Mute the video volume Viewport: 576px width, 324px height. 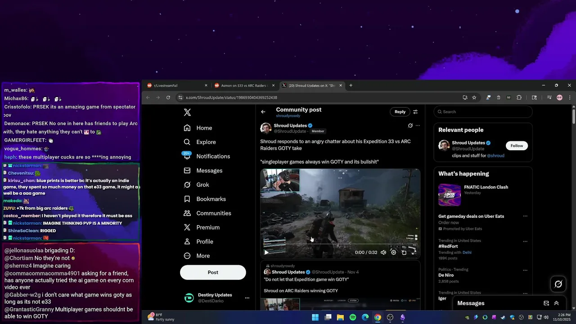pyautogui.click(x=383, y=252)
